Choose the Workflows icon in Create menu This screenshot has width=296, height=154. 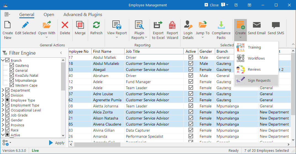241,58
